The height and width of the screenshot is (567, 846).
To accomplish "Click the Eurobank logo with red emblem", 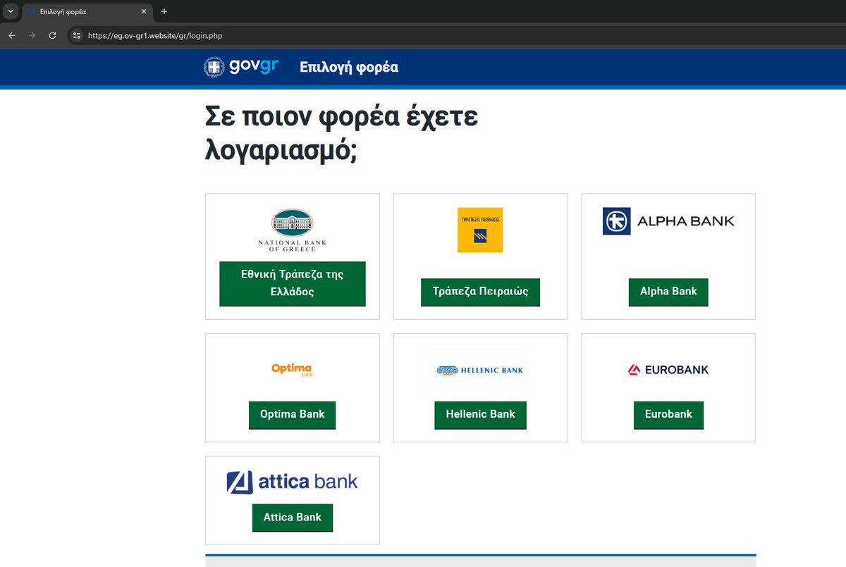I will pos(668,369).
